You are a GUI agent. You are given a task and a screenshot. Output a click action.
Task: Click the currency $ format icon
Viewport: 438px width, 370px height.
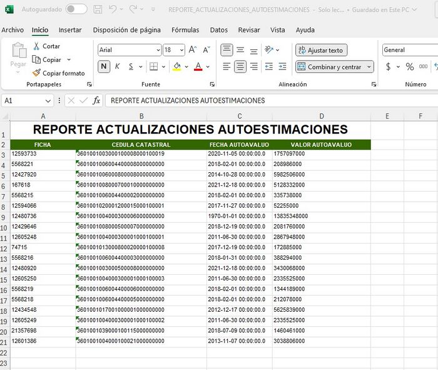pos(388,66)
